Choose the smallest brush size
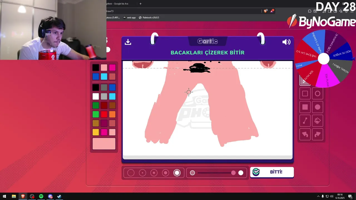This screenshot has height=200, width=356. coord(131,173)
